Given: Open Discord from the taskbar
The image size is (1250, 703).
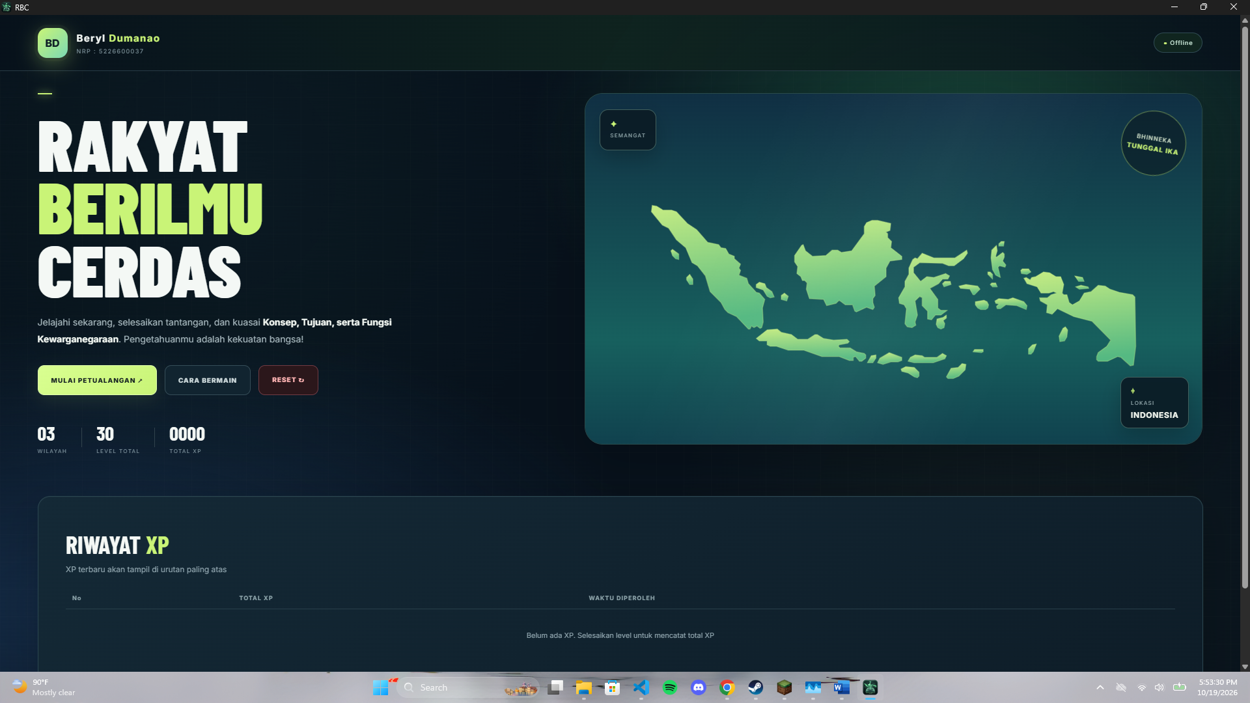Looking at the screenshot, I should click(x=699, y=687).
